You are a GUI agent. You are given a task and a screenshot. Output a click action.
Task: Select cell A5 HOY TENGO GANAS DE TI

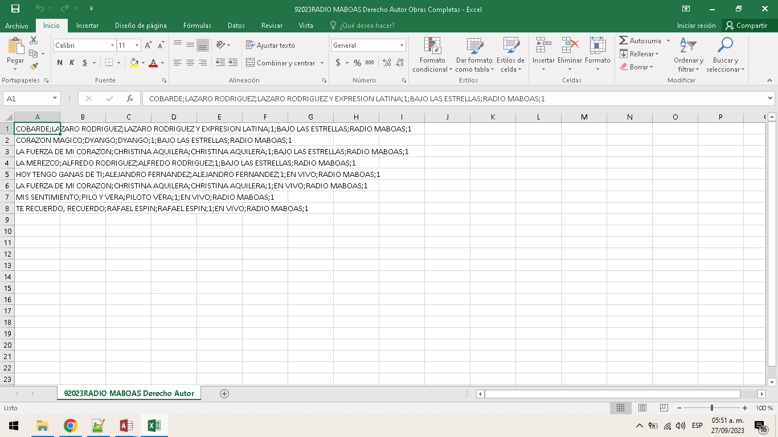tap(38, 174)
